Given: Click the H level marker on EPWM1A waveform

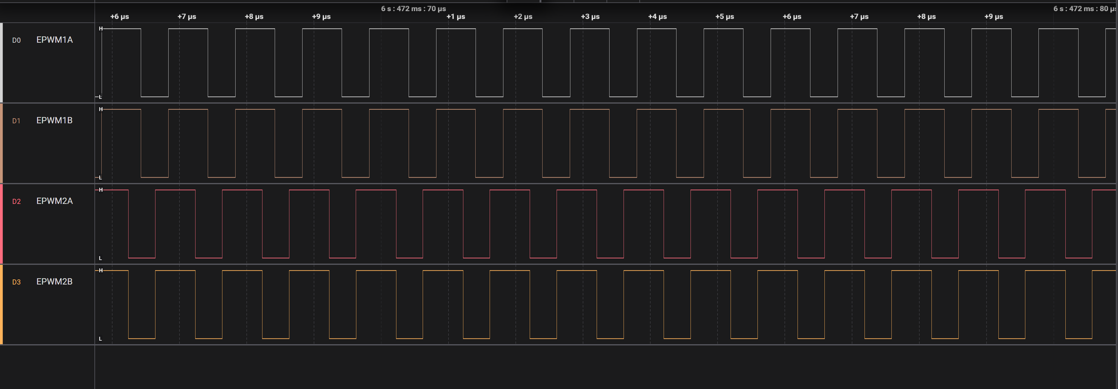Looking at the screenshot, I should pos(101,29).
